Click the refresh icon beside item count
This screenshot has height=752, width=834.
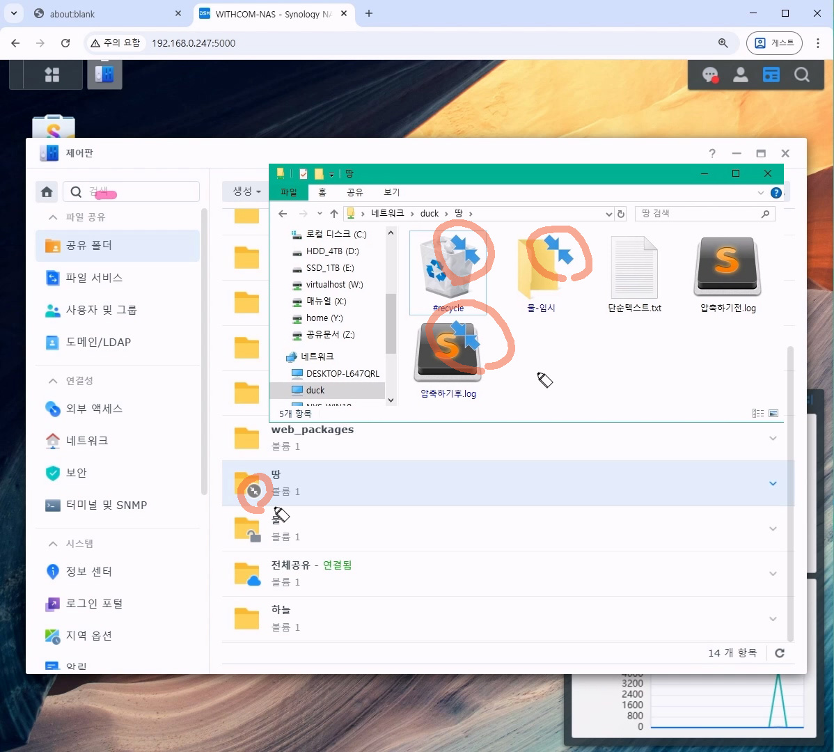click(780, 653)
